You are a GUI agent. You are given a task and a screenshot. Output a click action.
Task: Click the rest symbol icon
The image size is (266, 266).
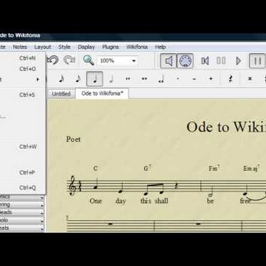click(230, 79)
